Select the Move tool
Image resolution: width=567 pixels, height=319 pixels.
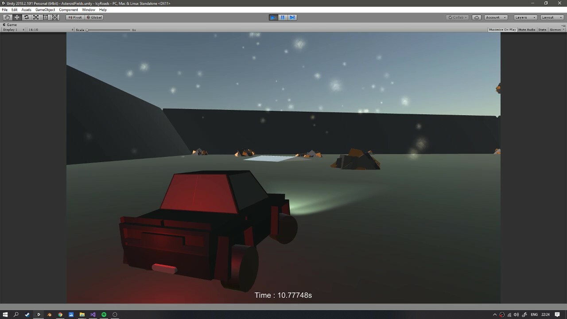pyautogui.click(x=17, y=17)
